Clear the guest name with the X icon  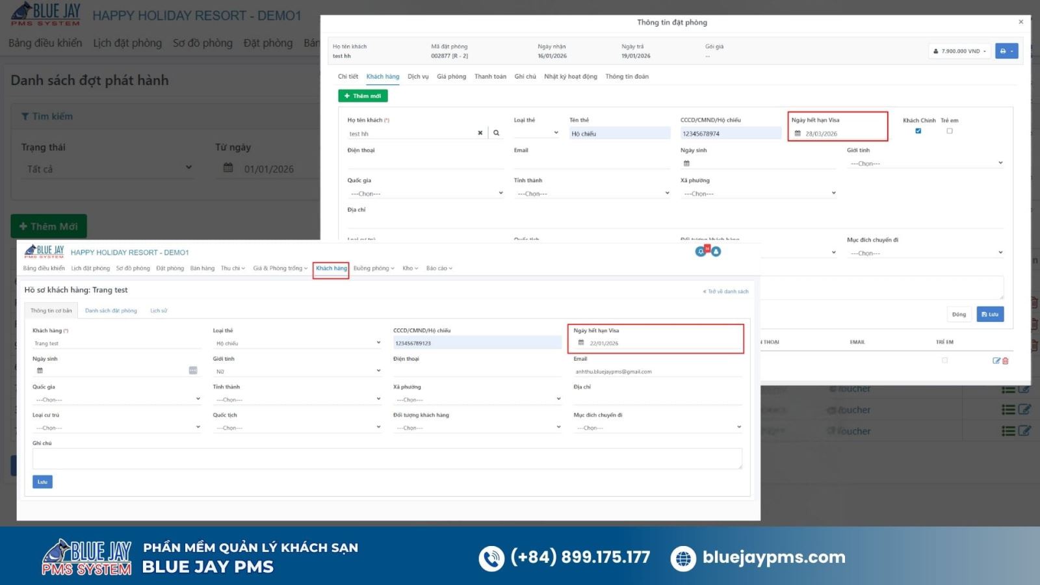tap(480, 133)
